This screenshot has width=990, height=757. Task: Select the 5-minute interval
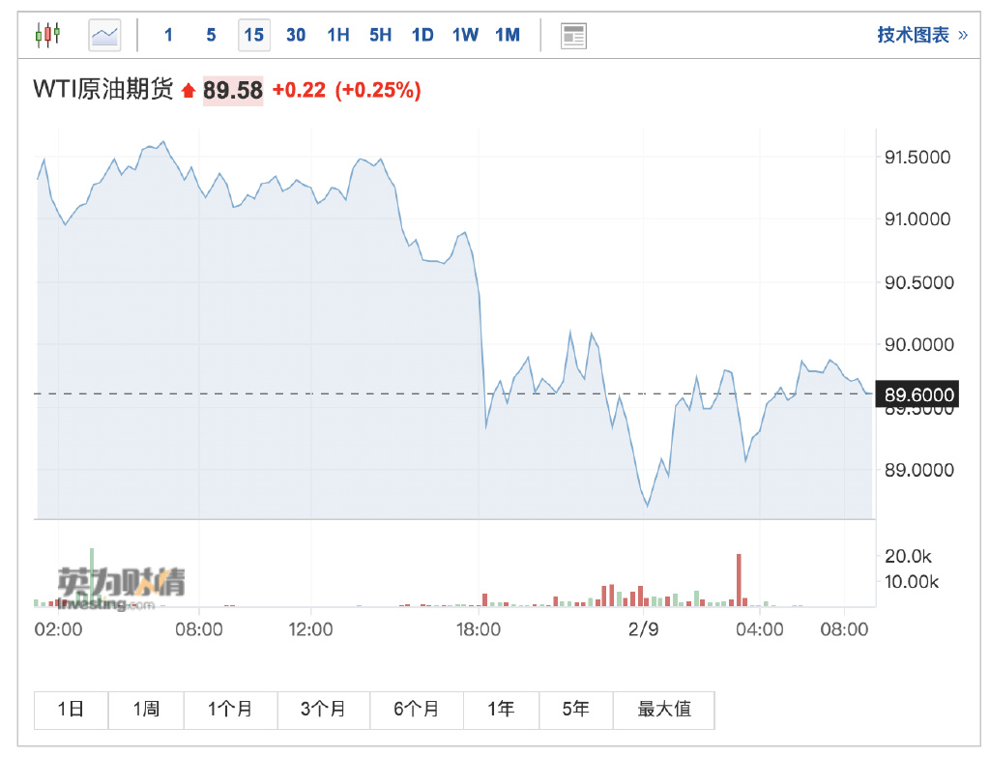point(211,36)
